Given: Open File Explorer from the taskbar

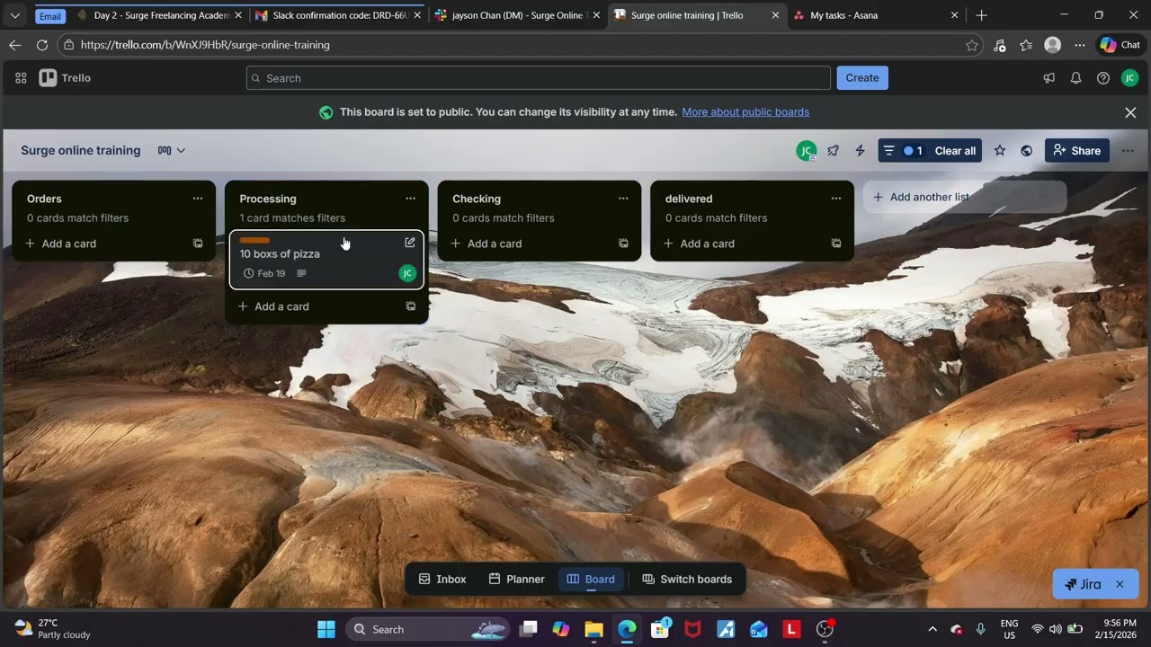Looking at the screenshot, I should 593,629.
